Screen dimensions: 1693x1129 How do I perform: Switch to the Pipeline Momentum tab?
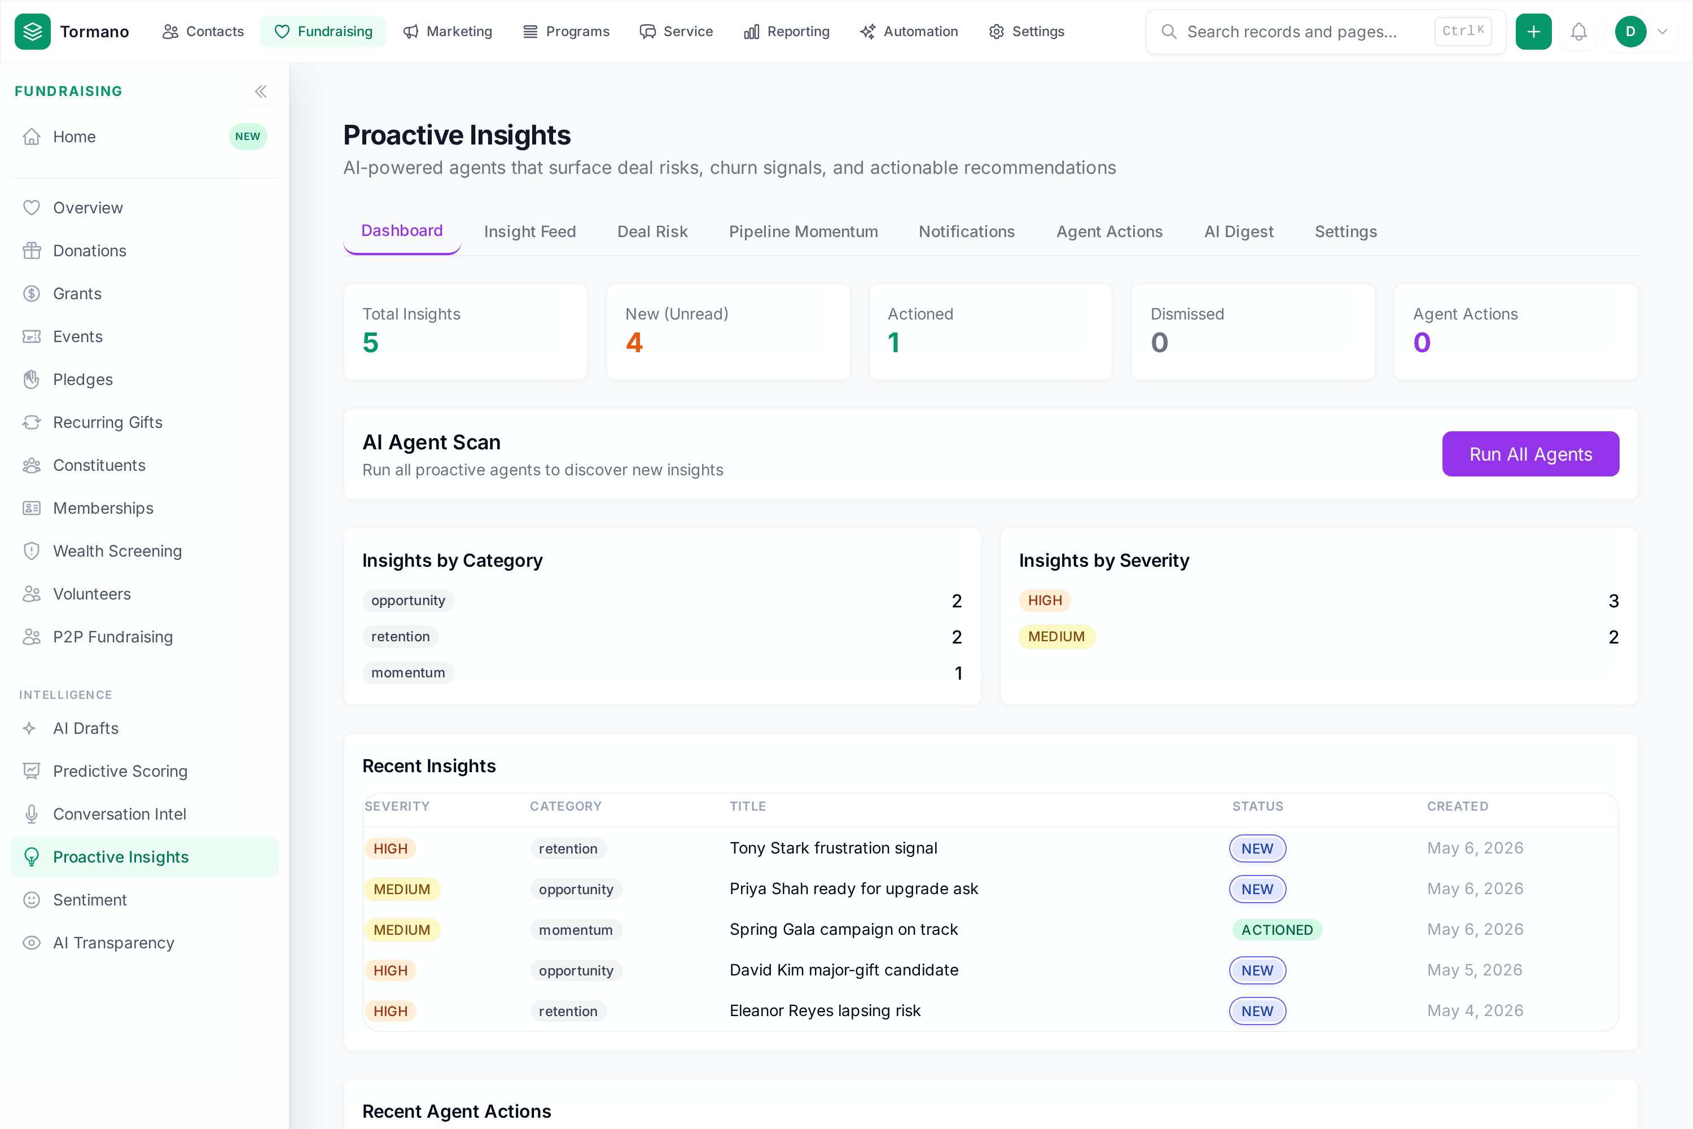click(803, 232)
